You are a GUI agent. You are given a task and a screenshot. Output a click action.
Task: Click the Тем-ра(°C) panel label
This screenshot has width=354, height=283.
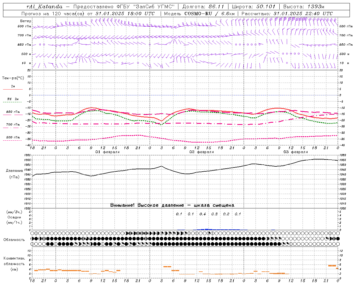13,78
